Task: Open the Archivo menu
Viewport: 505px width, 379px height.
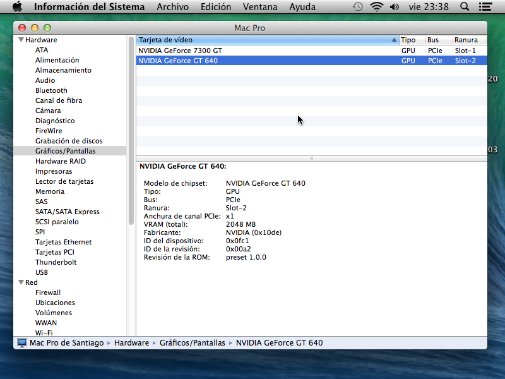Action: (x=172, y=7)
